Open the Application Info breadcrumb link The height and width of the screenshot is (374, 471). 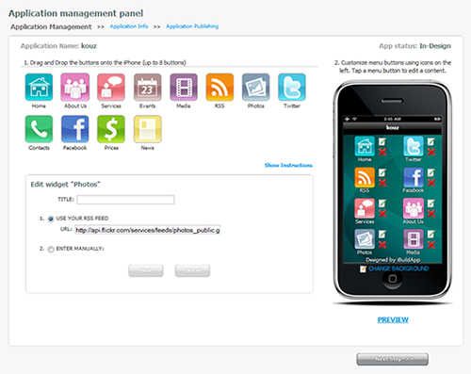pyautogui.click(x=129, y=26)
